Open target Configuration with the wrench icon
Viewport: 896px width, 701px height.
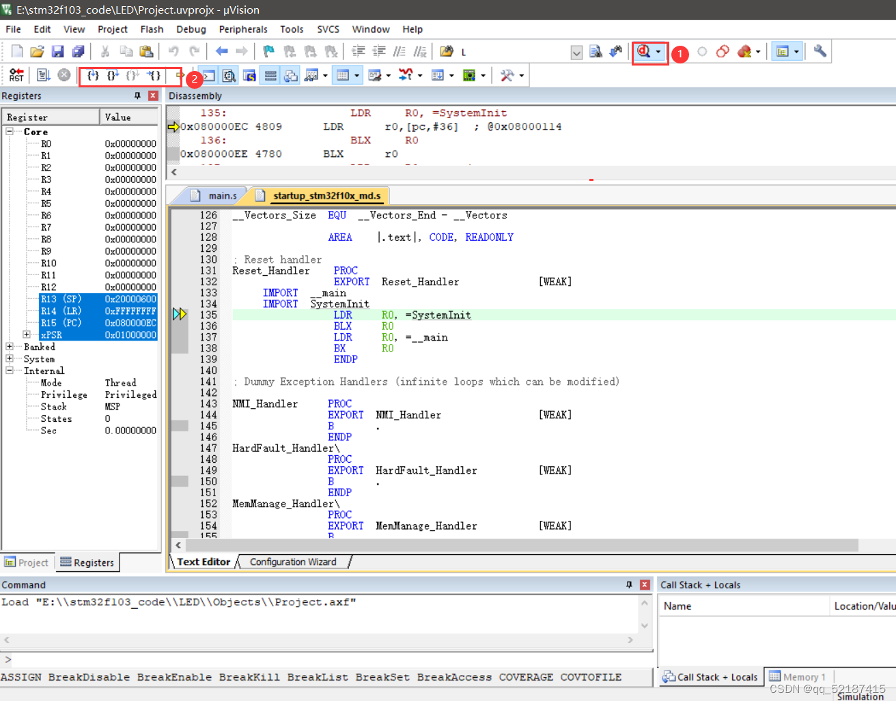820,51
